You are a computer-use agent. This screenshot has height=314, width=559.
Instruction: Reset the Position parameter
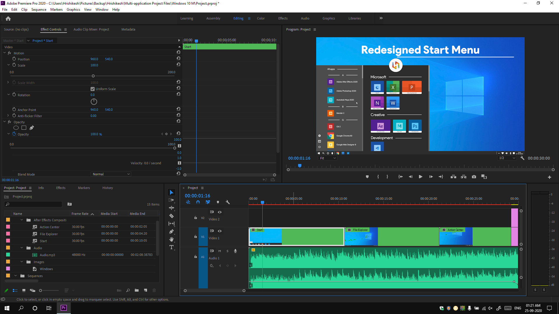(178, 58)
